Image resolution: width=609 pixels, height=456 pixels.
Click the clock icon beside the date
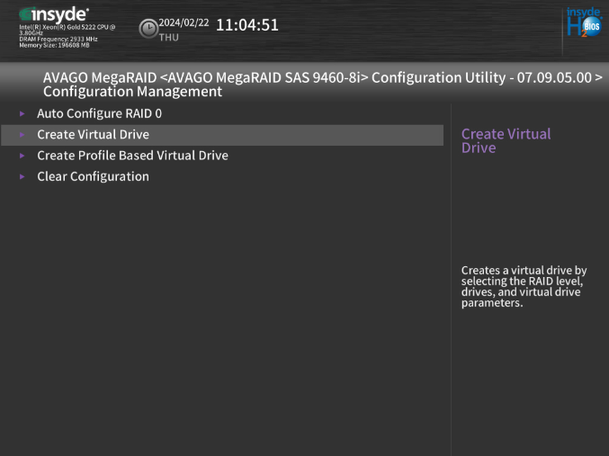(x=148, y=29)
